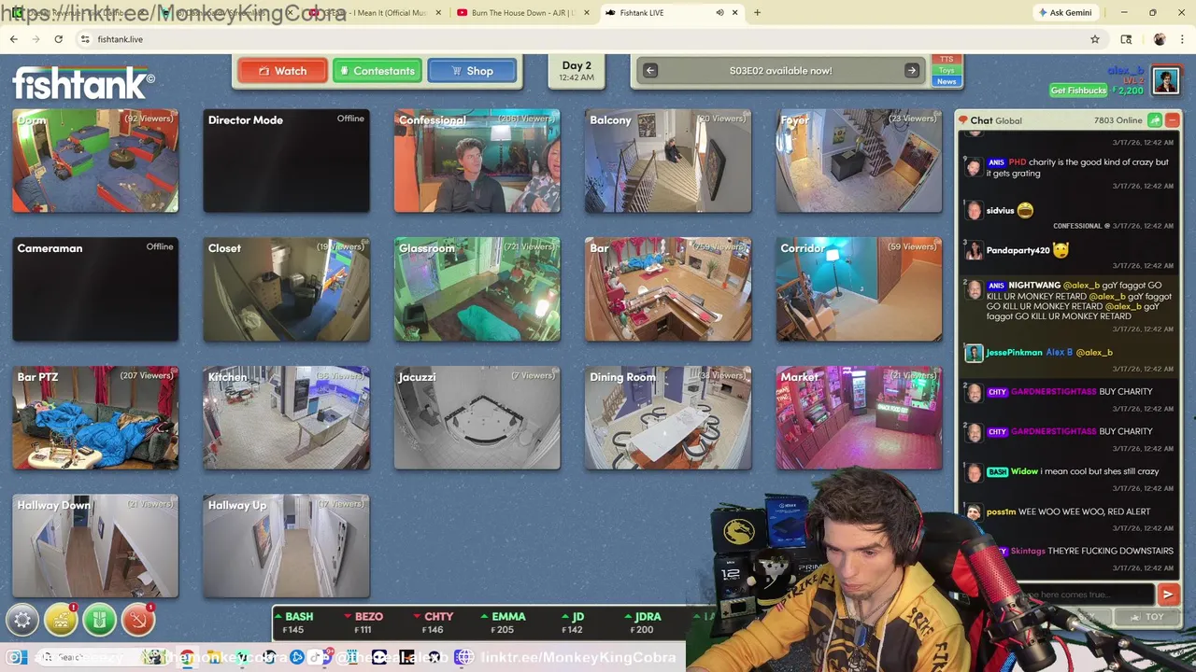The width and height of the screenshot is (1196, 672).
Task: Open the Bar camera feed
Action: coord(668,289)
